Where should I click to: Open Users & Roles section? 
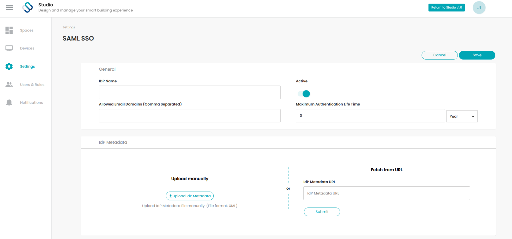[32, 85]
